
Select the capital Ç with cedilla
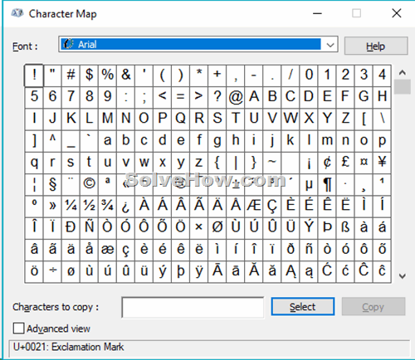pyautogui.click(x=272, y=207)
